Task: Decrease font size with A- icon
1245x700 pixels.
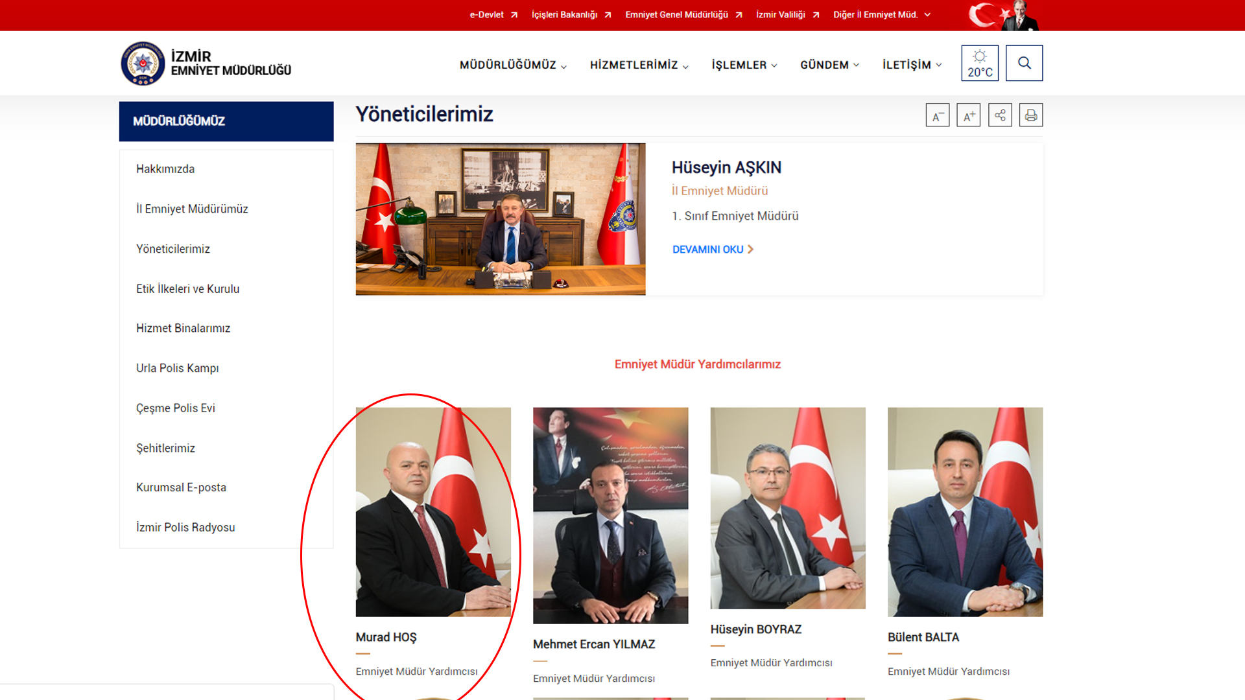Action: click(937, 115)
